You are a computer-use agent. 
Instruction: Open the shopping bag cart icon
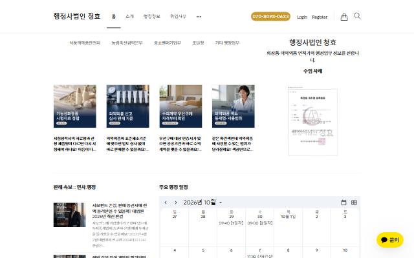[343, 17]
